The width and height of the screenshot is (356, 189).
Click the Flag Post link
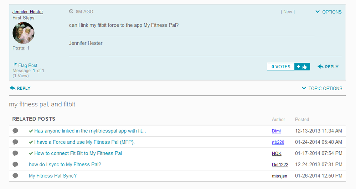(x=28, y=65)
